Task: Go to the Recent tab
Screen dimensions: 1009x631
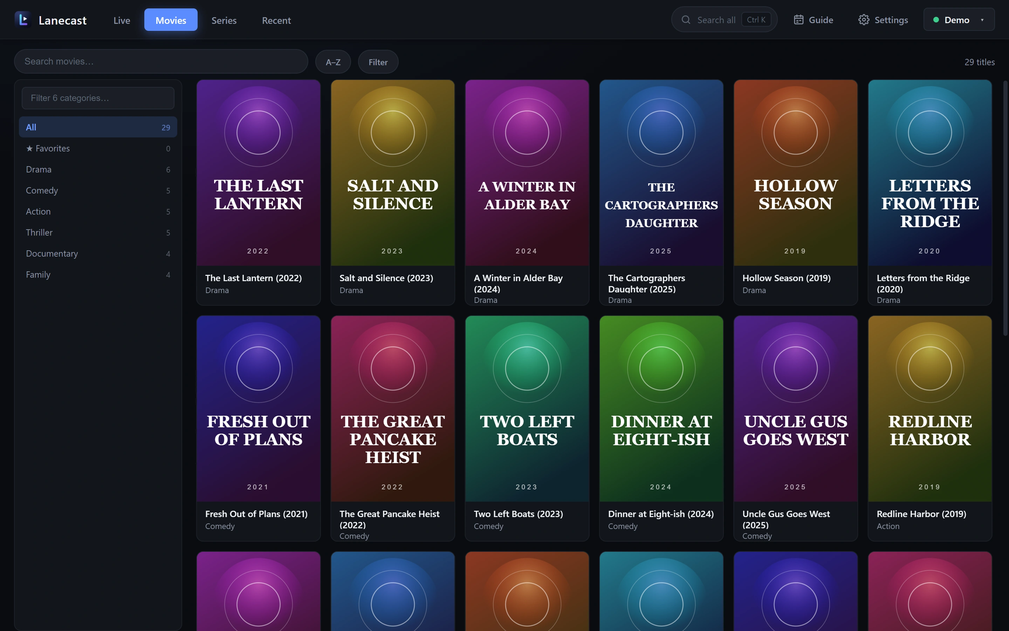Action: coord(276,20)
